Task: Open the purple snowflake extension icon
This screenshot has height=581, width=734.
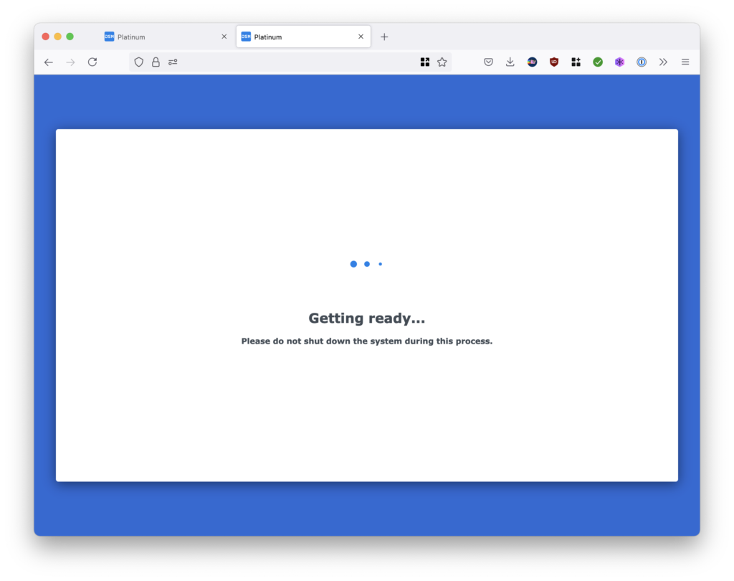Action: pyautogui.click(x=620, y=62)
